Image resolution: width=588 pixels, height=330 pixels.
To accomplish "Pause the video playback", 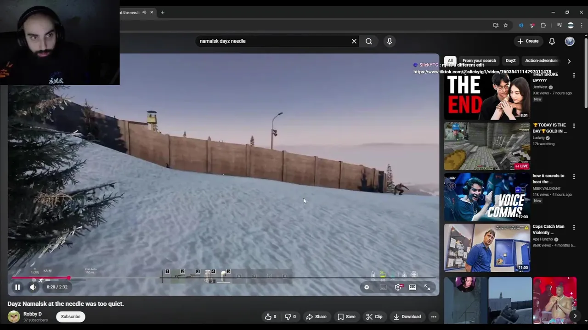I will click(x=17, y=287).
